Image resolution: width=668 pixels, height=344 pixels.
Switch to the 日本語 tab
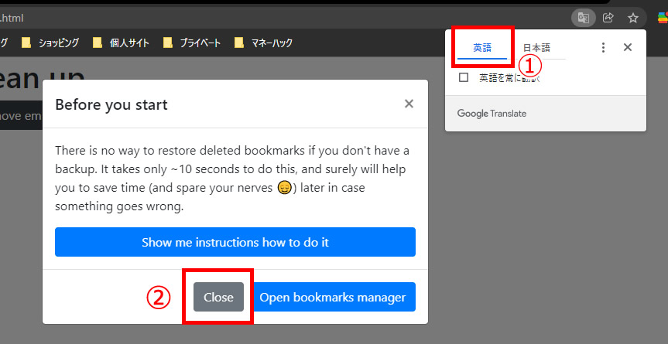[x=537, y=47]
